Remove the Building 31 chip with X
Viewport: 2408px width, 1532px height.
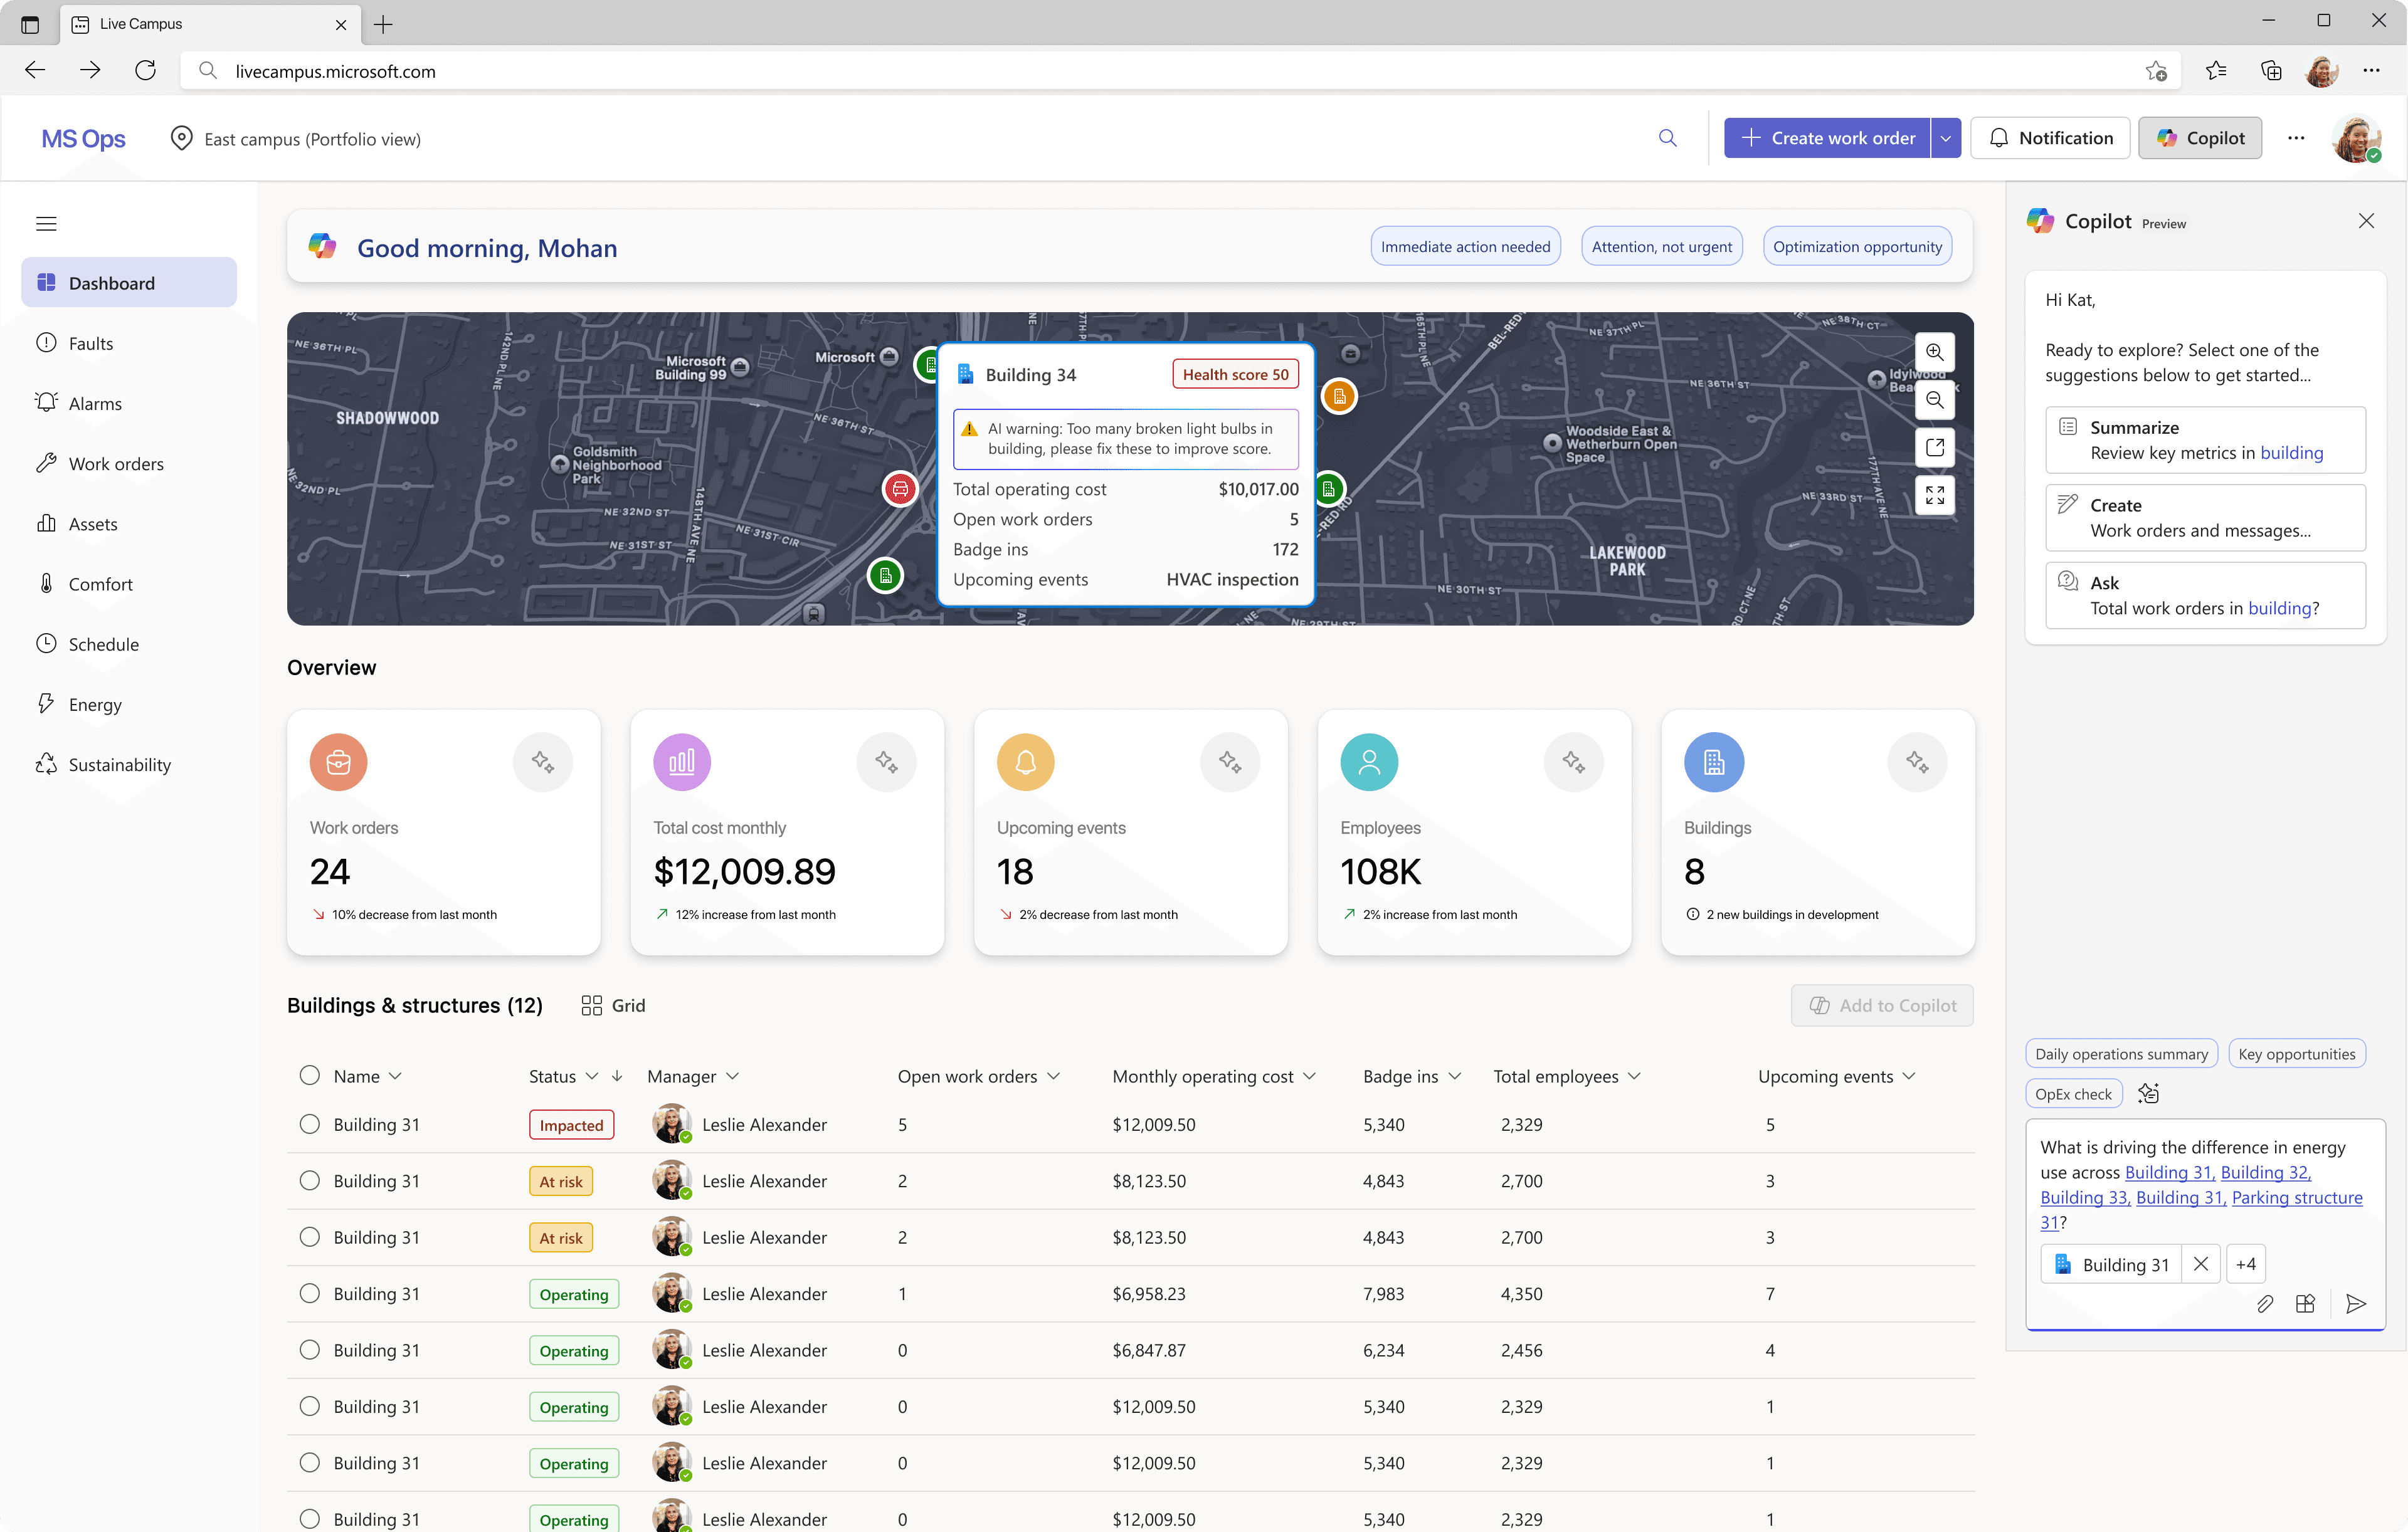click(2200, 1264)
